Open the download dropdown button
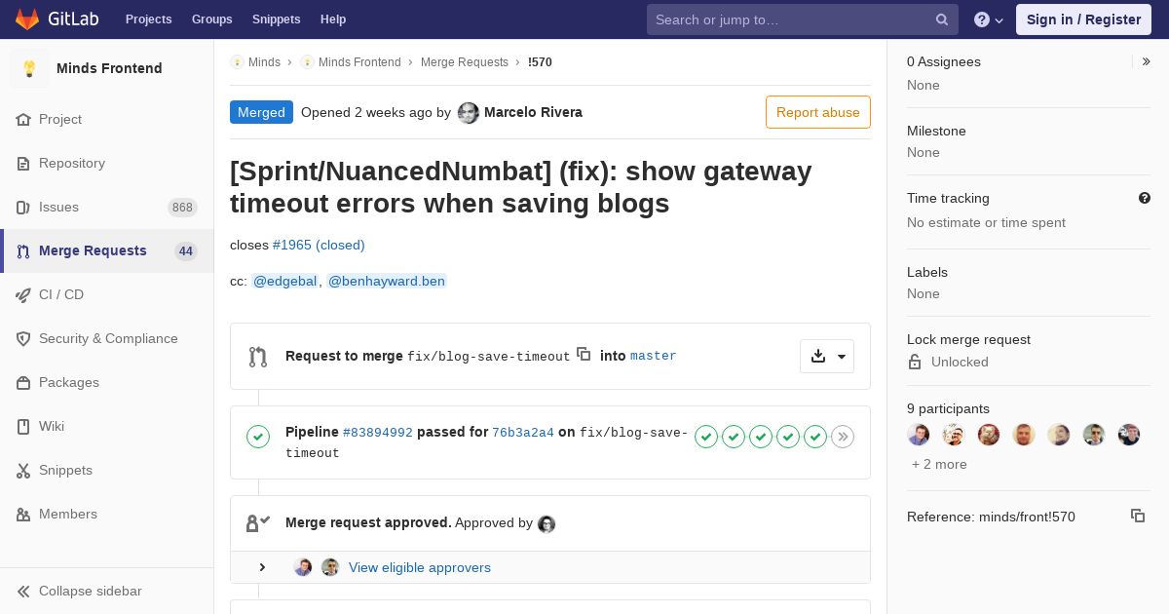Image resolution: width=1169 pixels, height=614 pixels. coord(827,356)
